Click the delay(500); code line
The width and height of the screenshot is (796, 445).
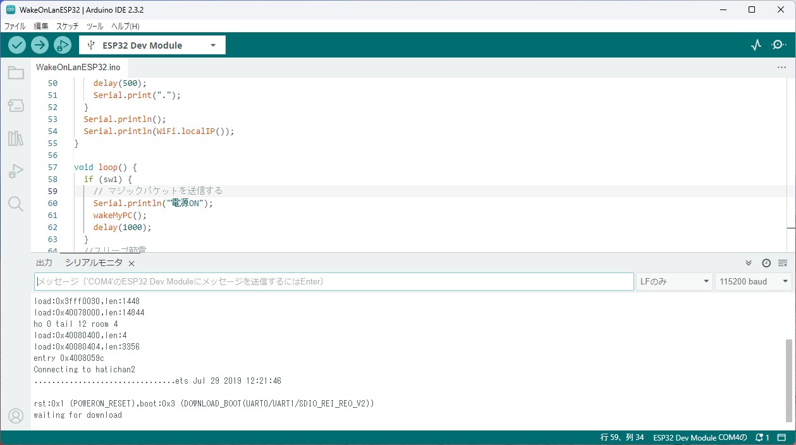click(x=119, y=83)
